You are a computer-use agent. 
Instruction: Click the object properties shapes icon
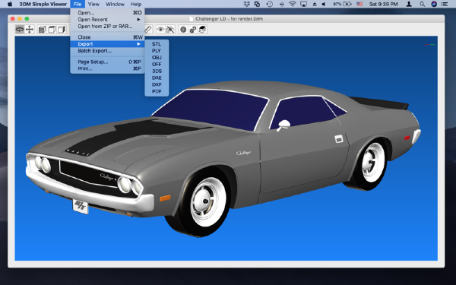(x=193, y=30)
